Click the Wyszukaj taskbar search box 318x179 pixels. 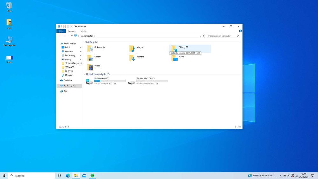pyautogui.click(x=32, y=176)
